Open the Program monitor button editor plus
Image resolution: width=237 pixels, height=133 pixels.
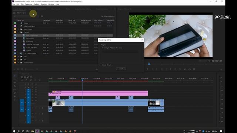221,69
